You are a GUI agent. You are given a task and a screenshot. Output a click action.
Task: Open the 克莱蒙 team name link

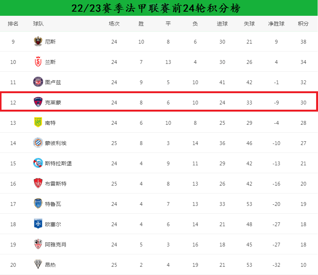[53, 103]
